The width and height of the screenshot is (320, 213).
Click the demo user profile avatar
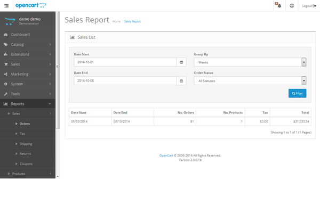coord(10,21)
